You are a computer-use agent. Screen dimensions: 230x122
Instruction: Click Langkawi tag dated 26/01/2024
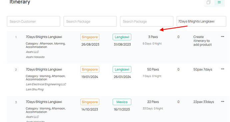click(122, 69)
